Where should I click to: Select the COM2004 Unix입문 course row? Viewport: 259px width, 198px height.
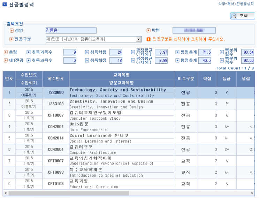pyautogui.click(x=129, y=127)
